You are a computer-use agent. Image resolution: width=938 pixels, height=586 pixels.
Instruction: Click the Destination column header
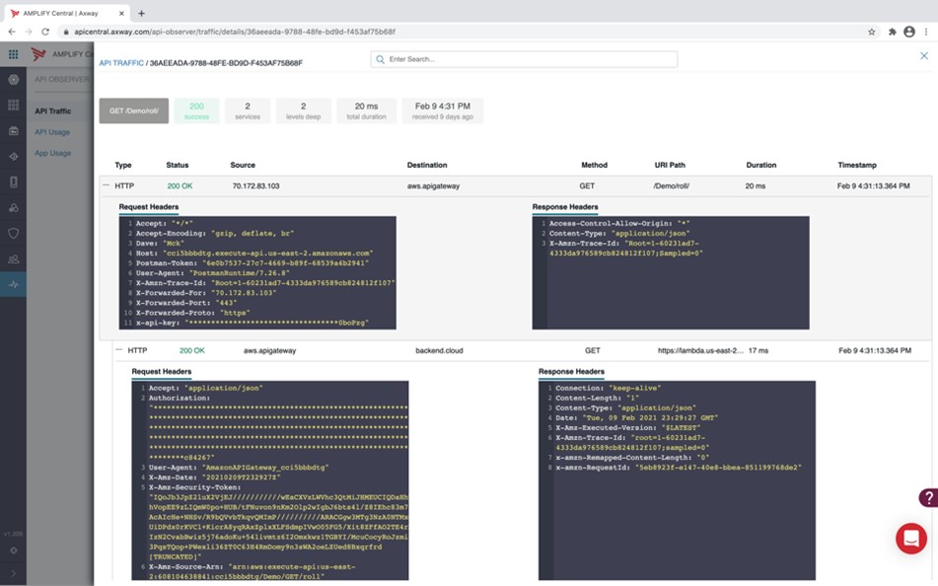[x=427, y=165]
